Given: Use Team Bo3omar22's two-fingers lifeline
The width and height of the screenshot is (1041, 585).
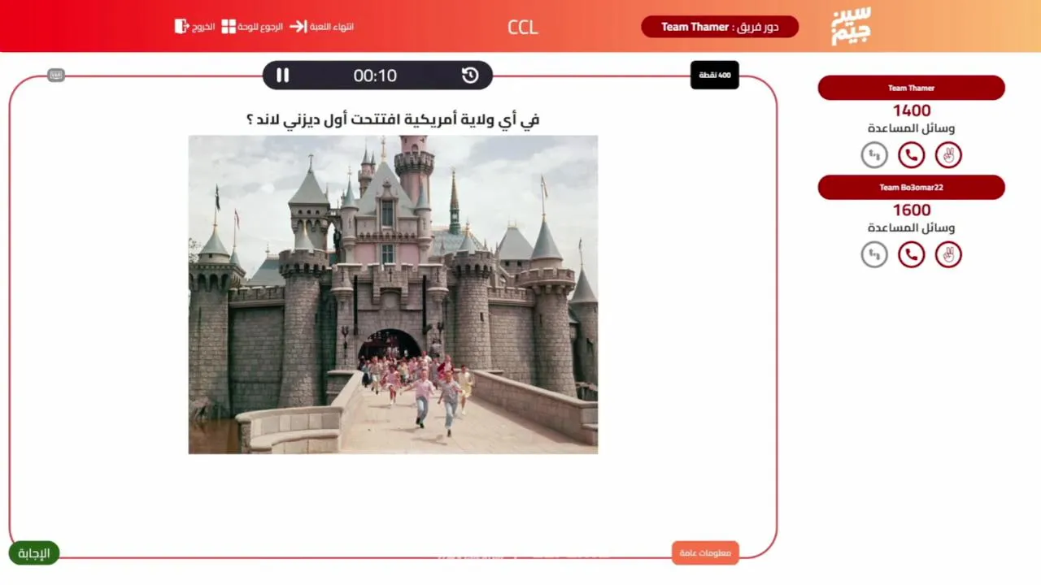Looking at the screenshot, I should coord(948,254).
